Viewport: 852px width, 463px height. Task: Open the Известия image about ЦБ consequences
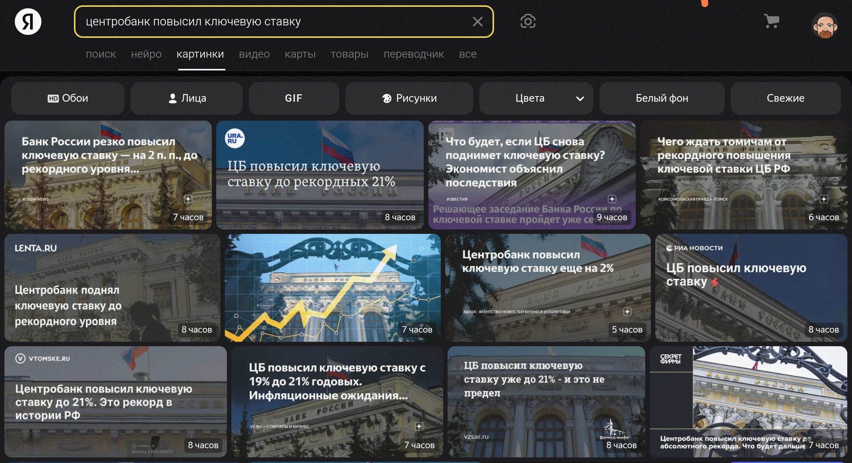(x=532, y=175)
